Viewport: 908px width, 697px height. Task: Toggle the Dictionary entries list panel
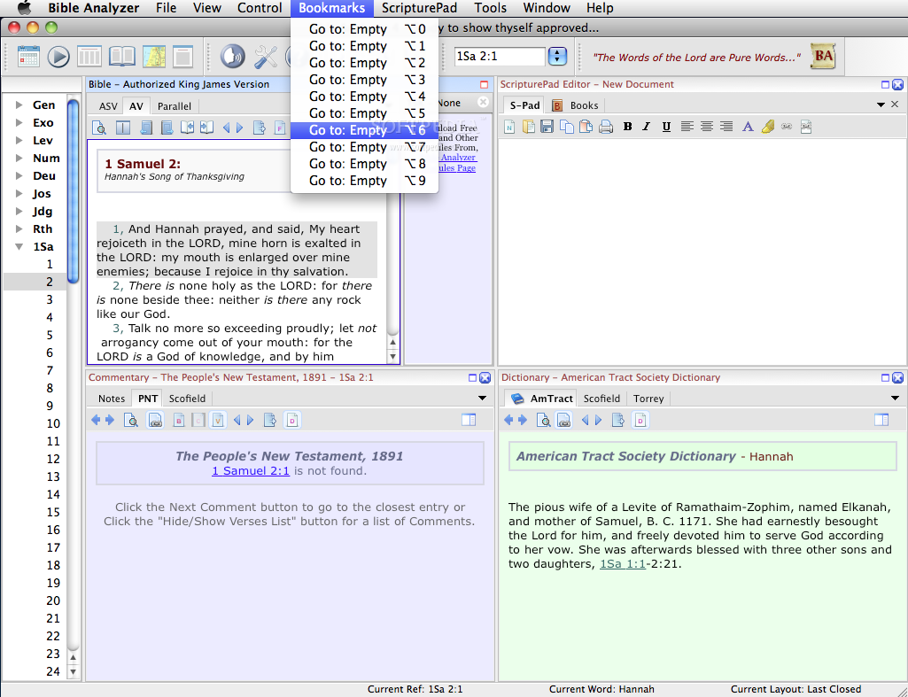881,420
